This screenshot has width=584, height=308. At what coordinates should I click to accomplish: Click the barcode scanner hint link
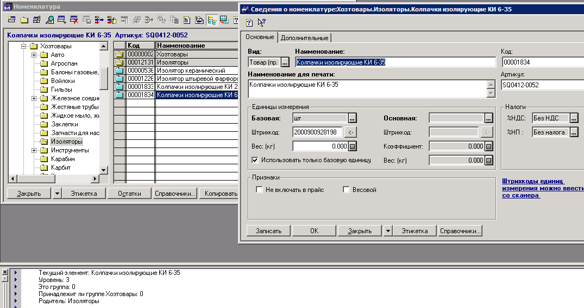[x=542, y=188]
